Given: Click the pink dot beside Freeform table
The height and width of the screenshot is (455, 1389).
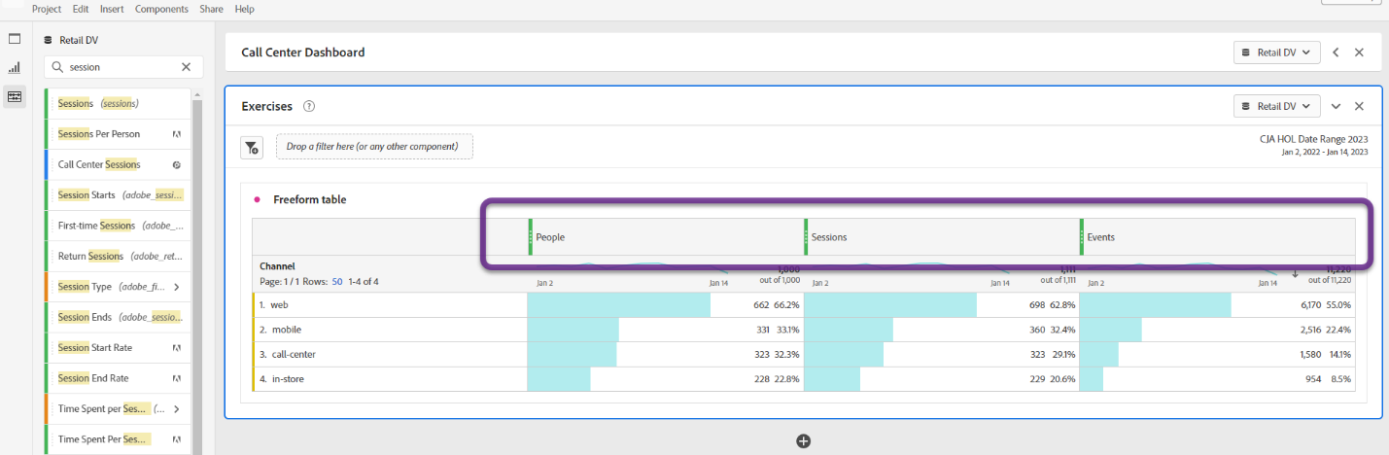Looking at the screenshot, I should 258,199.
